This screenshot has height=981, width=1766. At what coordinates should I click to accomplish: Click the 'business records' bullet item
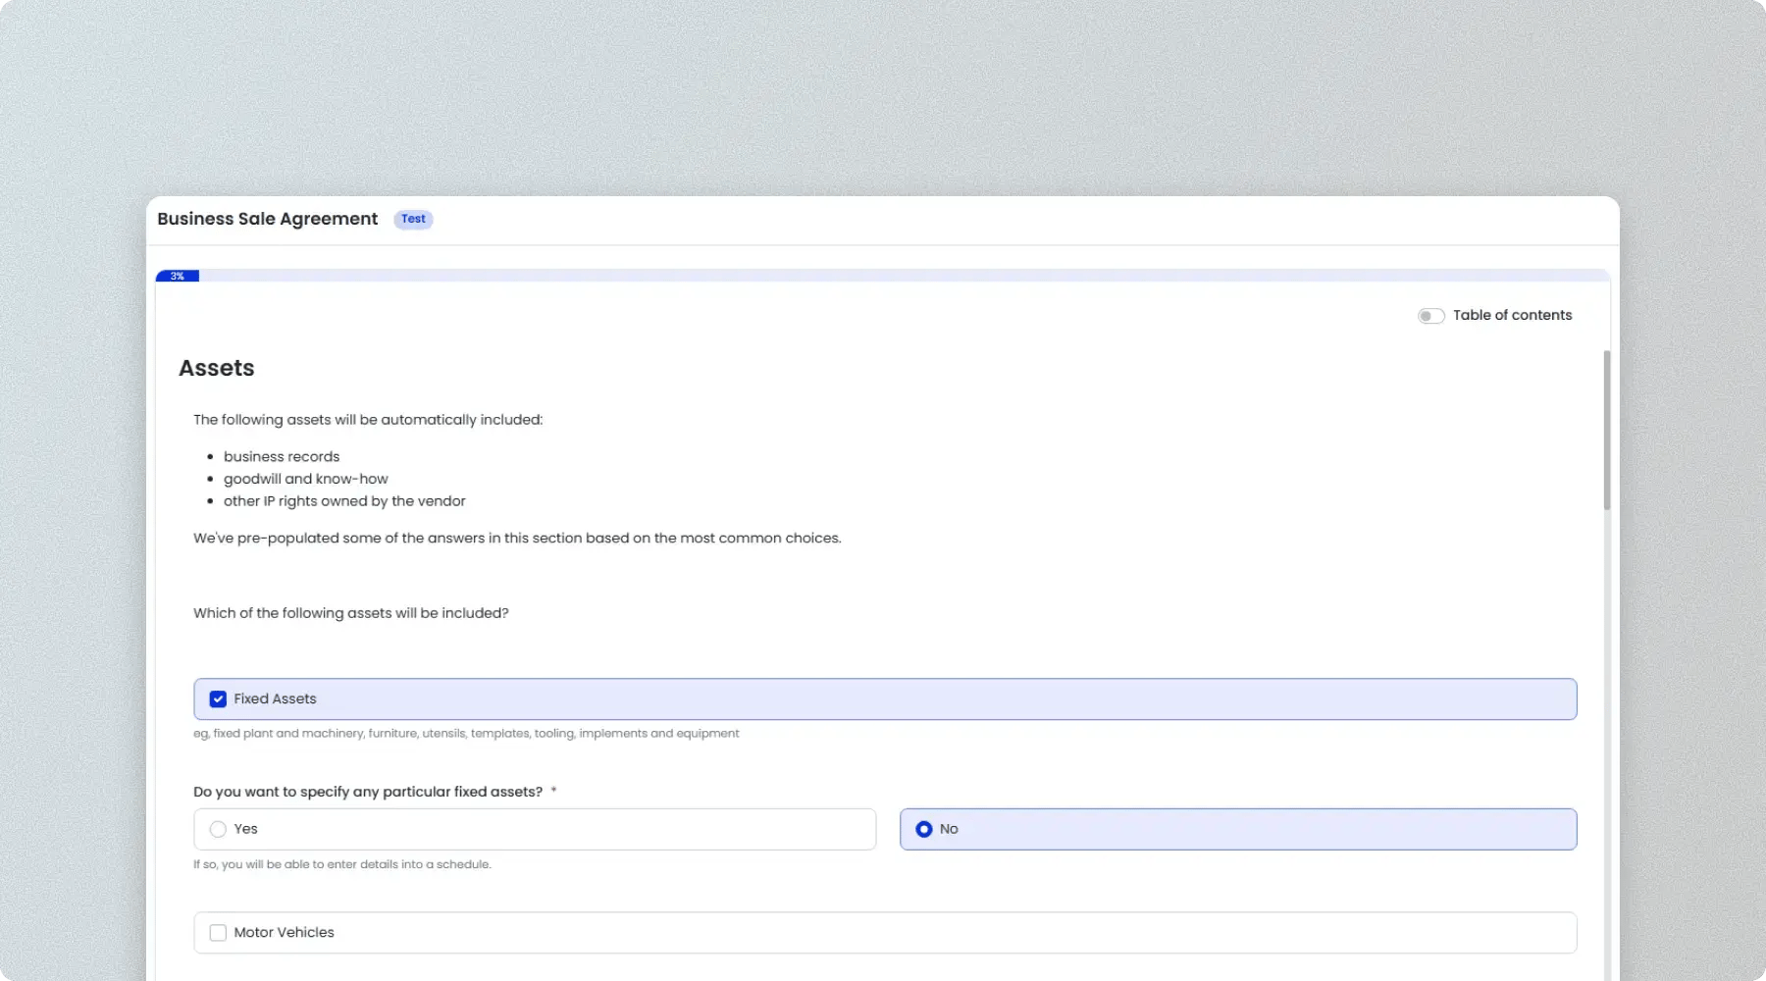[x=282, y=457]
